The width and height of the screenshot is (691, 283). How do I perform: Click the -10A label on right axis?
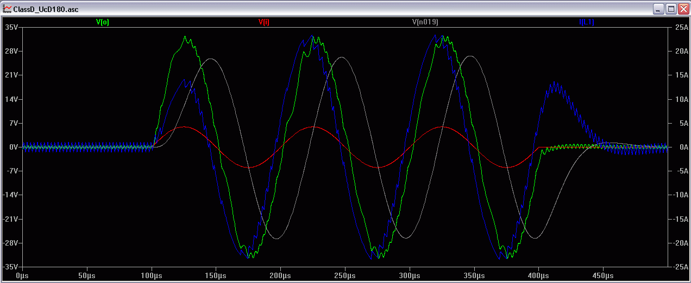pyautogui.click(x=680, y=195)
